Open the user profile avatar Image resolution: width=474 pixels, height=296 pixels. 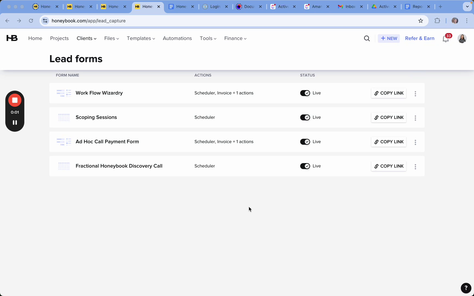(462, 39)
